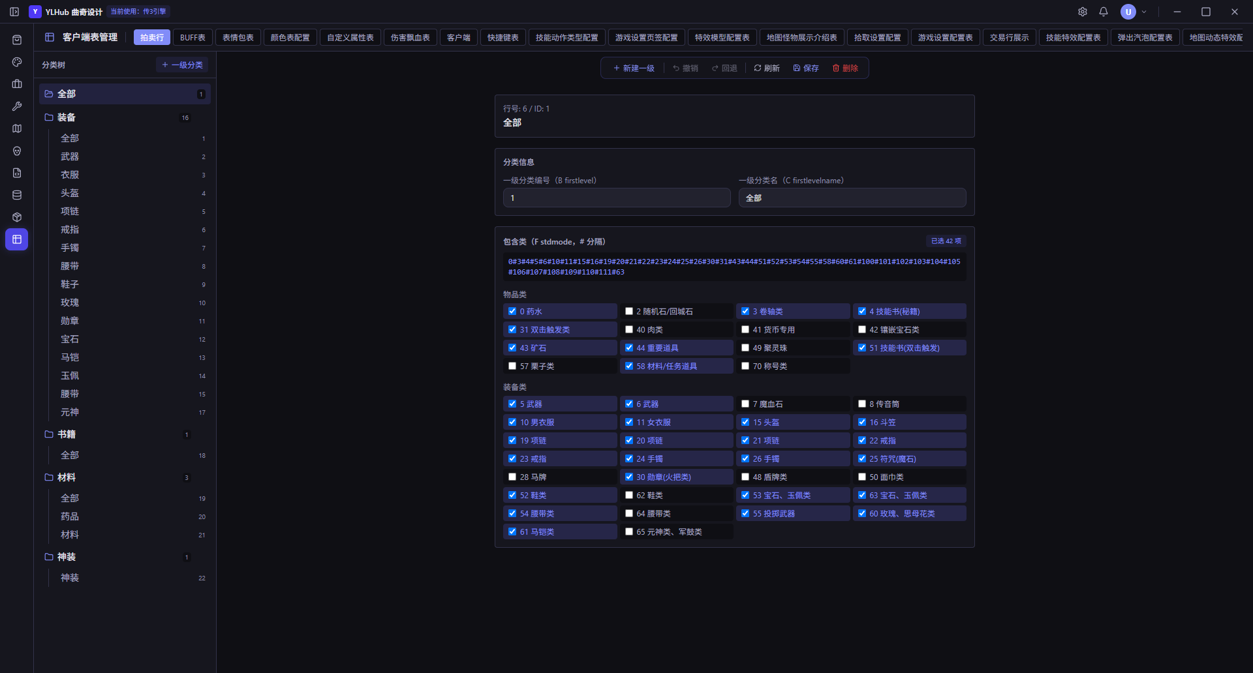This screenshot has width=1253, height=673.
Task: Switch to the BUFF表 tab
Action: 193,37
